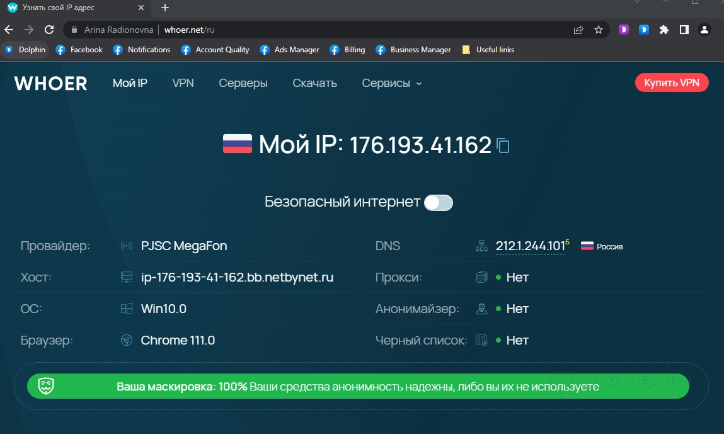
Task: Click Нет value in Прокси row
Action: [517, 277]
